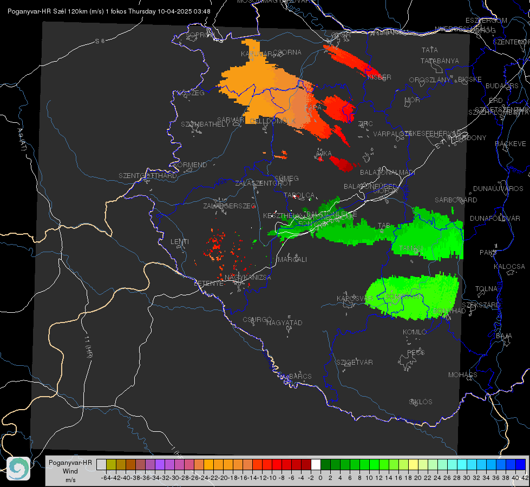Click the OROSZLANY label
The width and height of the screenshot is (530, 487).
click(x=430, y=80)
